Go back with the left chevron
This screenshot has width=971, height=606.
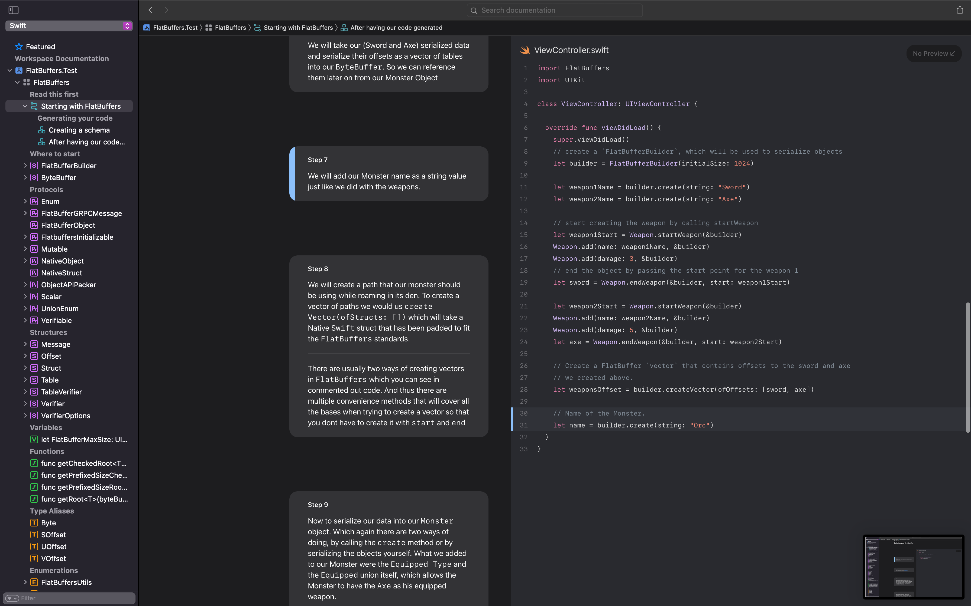tap(150, 10)
